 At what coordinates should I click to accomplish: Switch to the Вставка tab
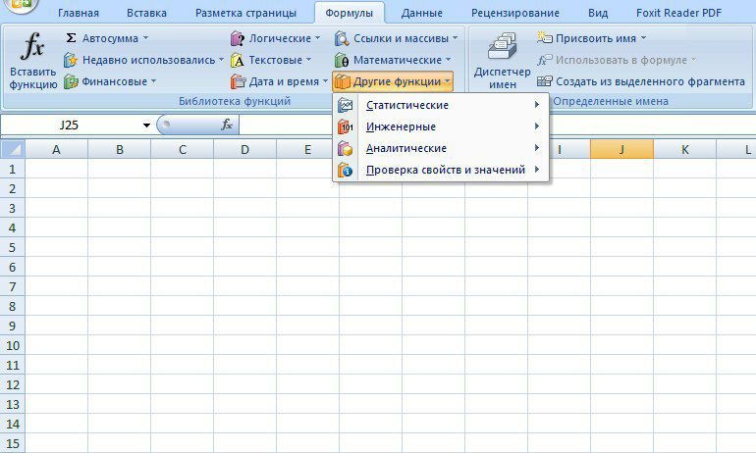coord(146,13)
